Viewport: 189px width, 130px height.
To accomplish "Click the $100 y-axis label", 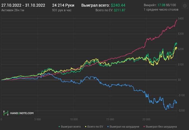I will click(181, 65).
